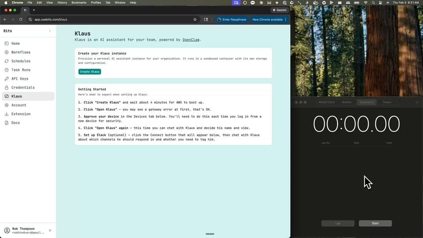423x238 pixels.
Task: Switch to Alarms tab in Clock
Action: pos(347,102)
